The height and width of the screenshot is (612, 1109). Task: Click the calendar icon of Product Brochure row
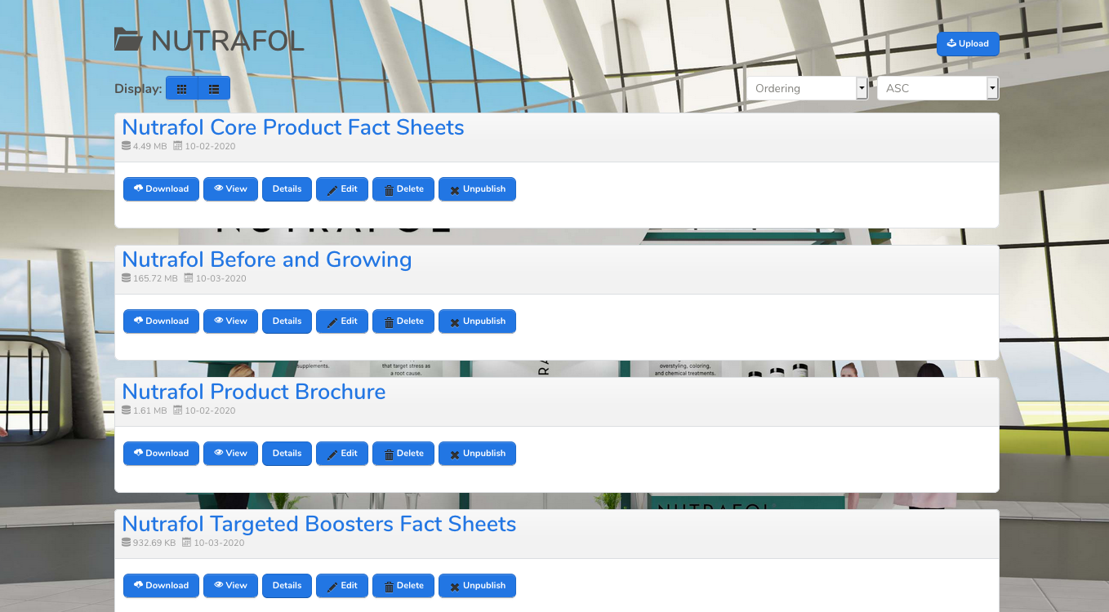[178, 410]
